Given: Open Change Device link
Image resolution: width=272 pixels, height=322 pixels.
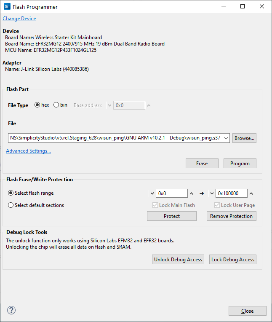Looking at the screenshot, I should point(19,19).
